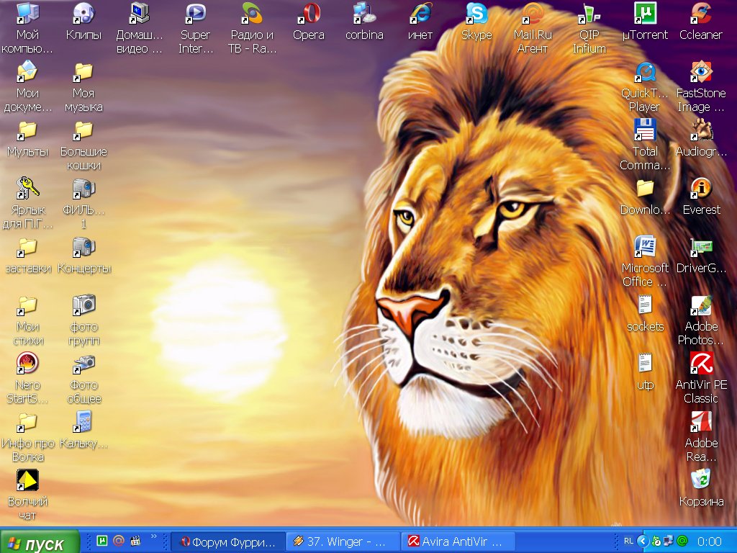Open the Концерты camera shortcut
Image resolution: width=737 pixels, height=553 pixels.
(83, 246)
